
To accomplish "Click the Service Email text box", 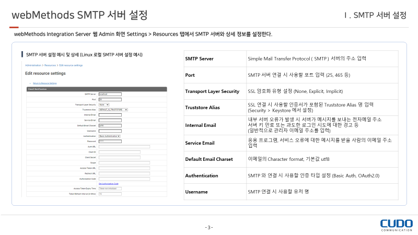I will click(110, 120).
